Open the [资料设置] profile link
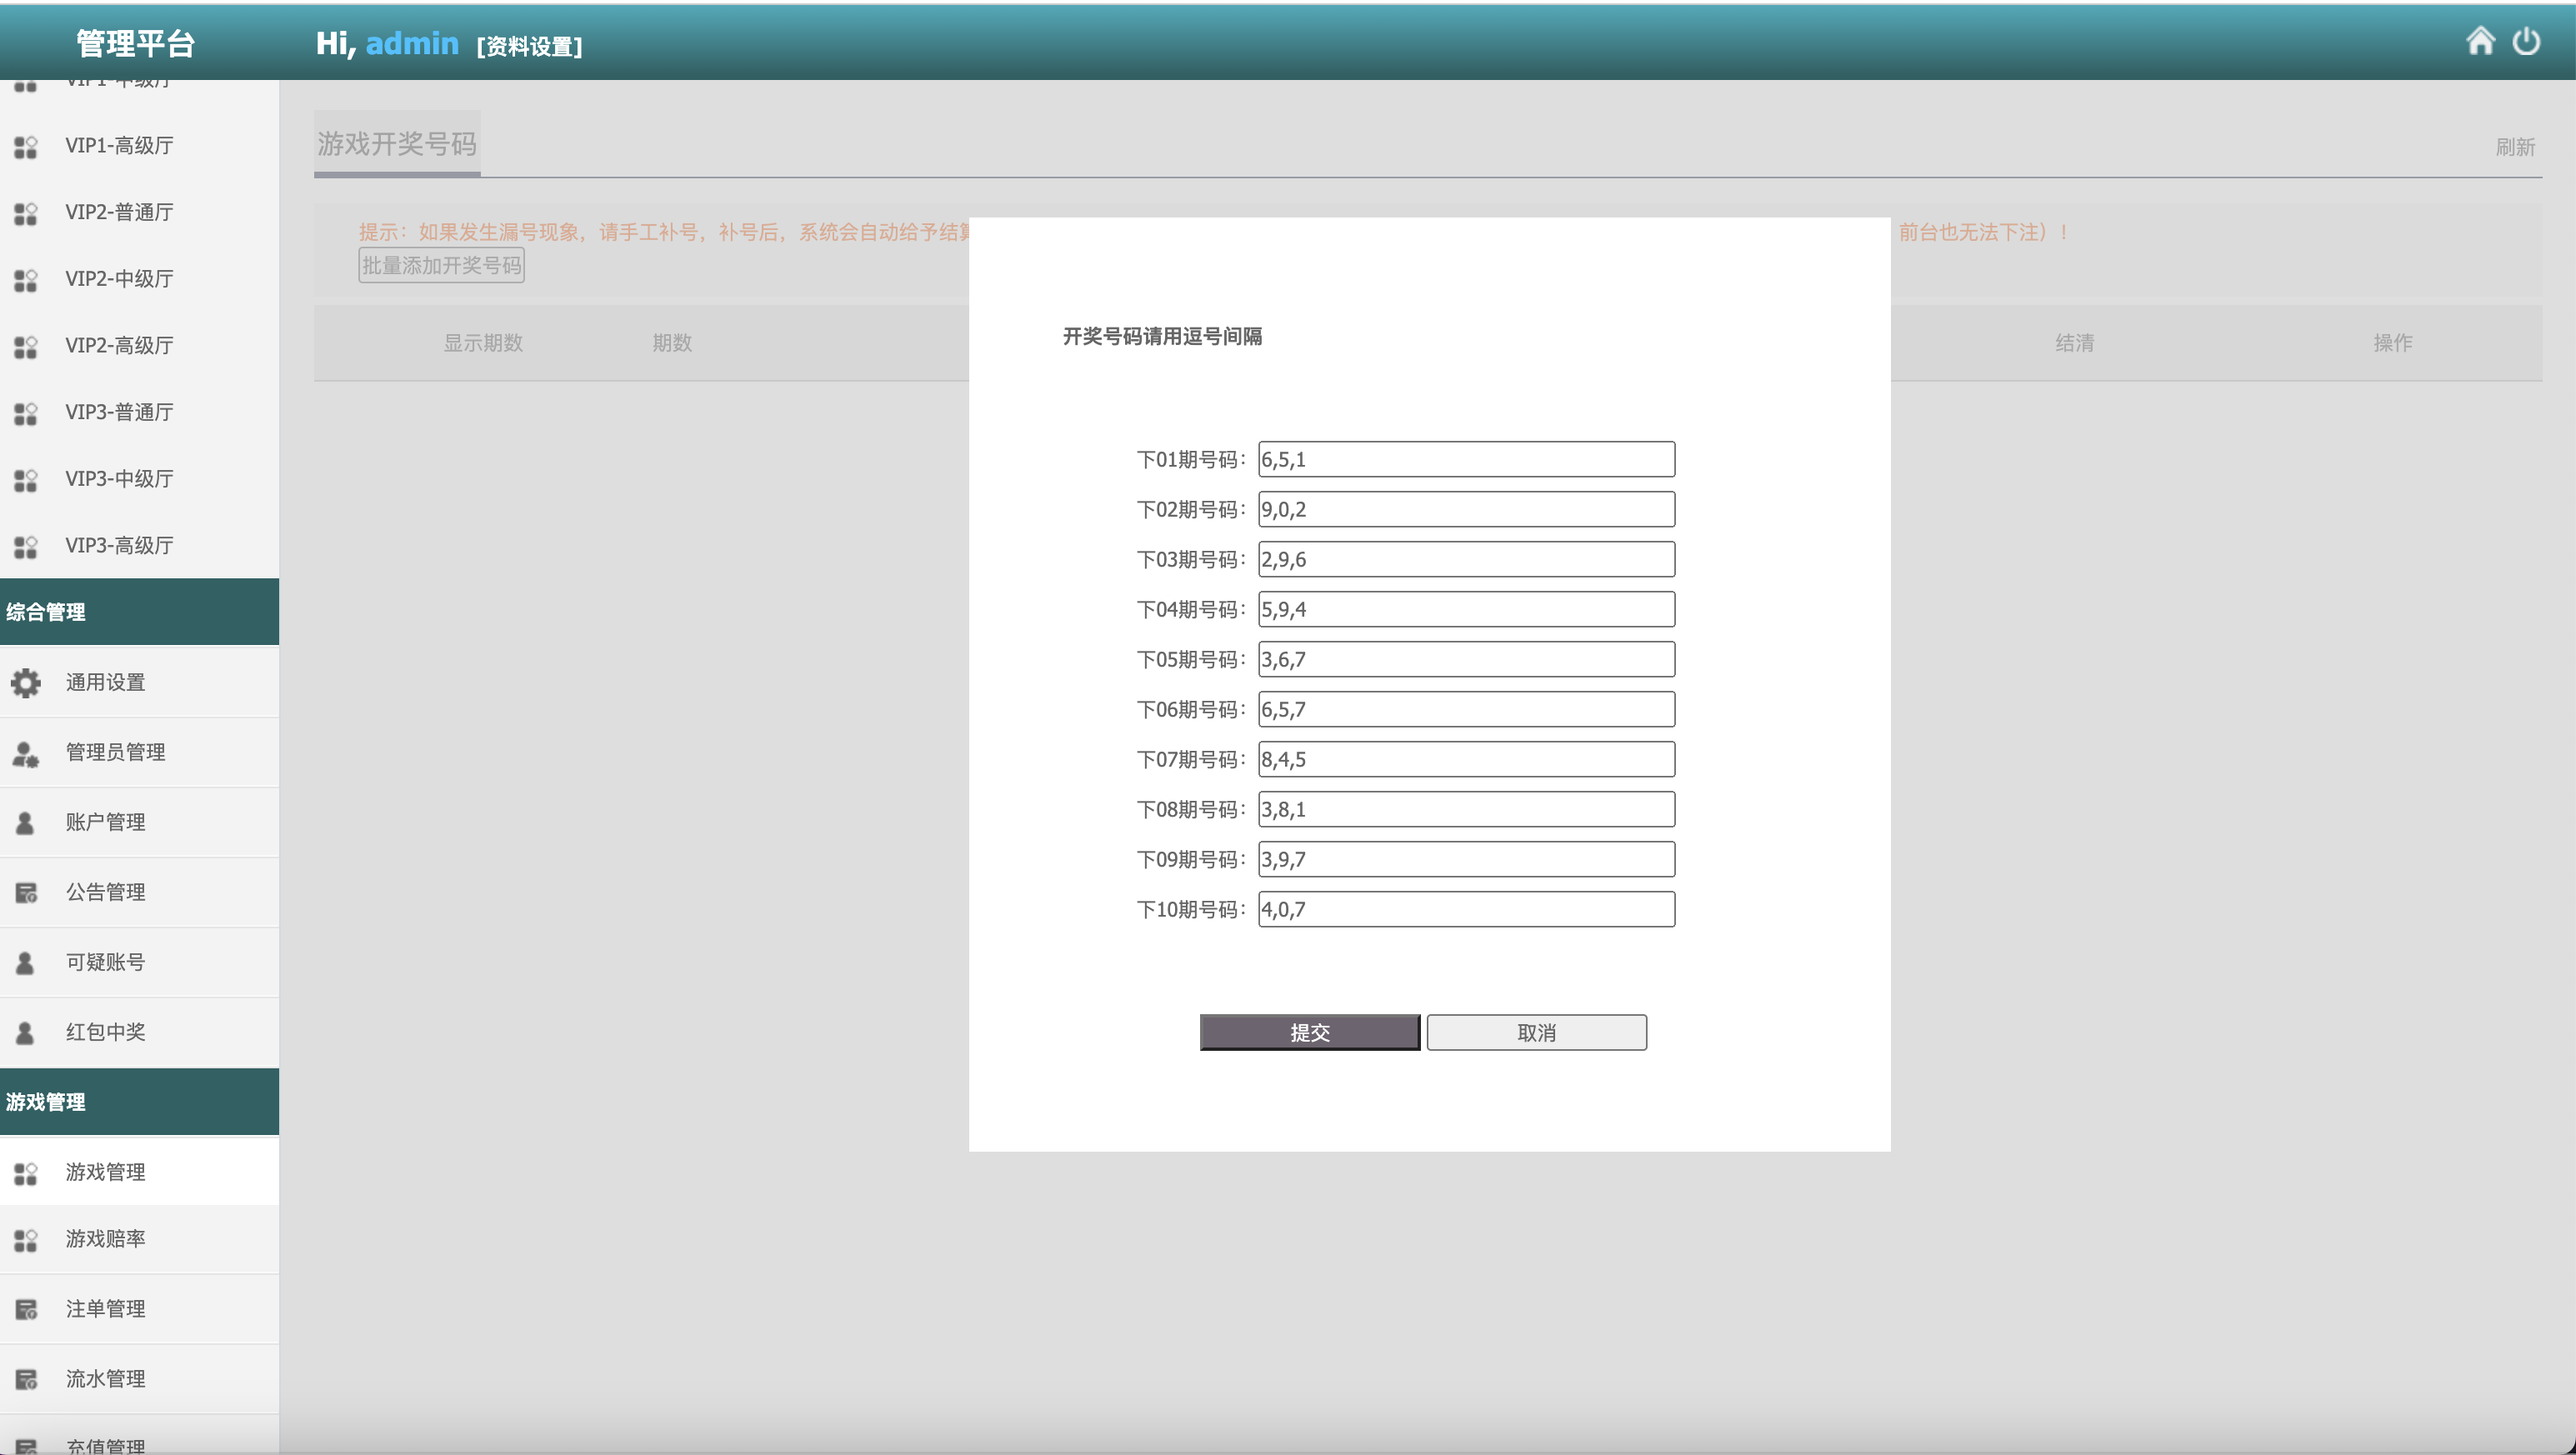 point(529,46)
